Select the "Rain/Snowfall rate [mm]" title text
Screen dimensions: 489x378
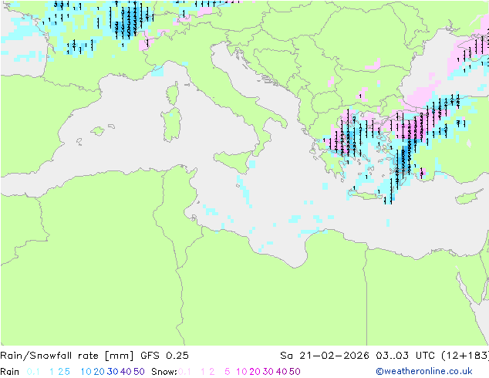[67, 356]
